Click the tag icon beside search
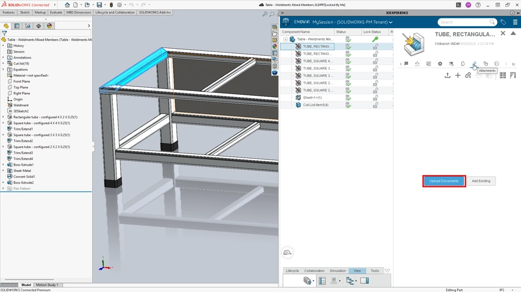 pyautogui.click(x=504, y=22)
